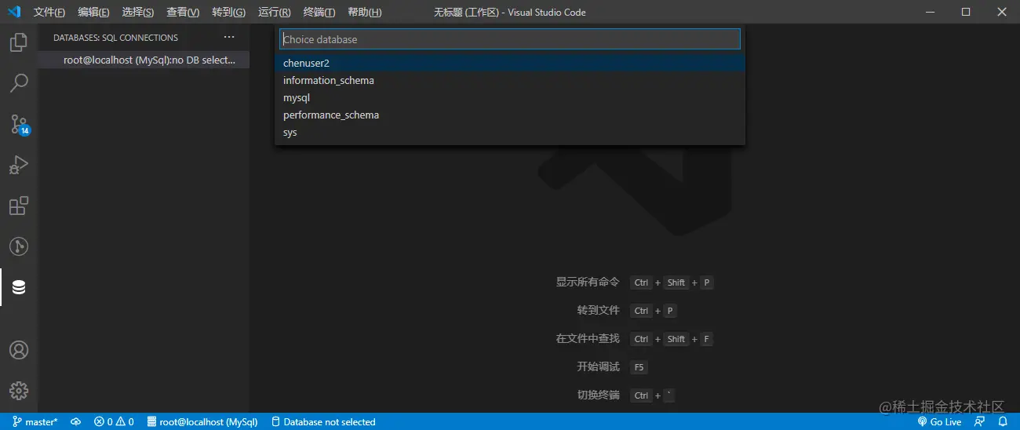
Task: Open the 选择(S) menu
Action: coord(138,12)
